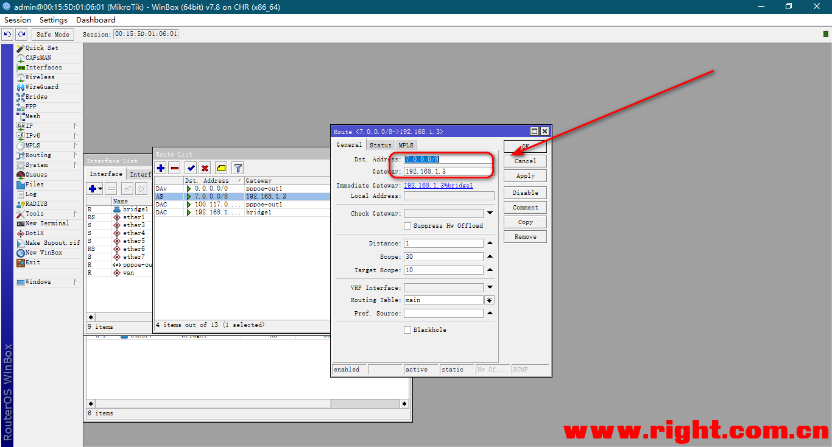Image resolution: width=832 pixels, height=447 pixels.
Task: Open the Wireless sidebar entry
Action: point(40,77)
